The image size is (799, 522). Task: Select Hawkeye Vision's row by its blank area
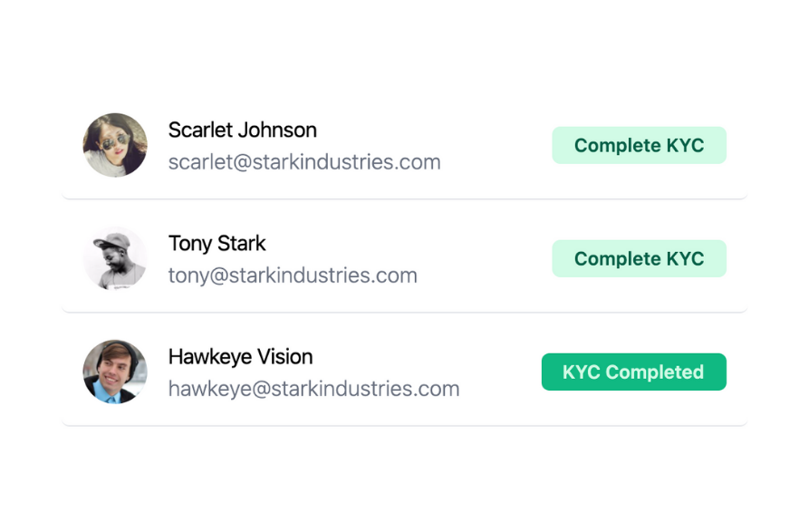500,372
